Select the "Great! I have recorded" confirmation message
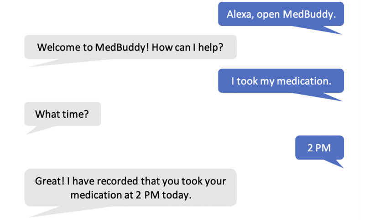Image resolution: width=365 pixels, height=220 pixels. click(130, 187)
